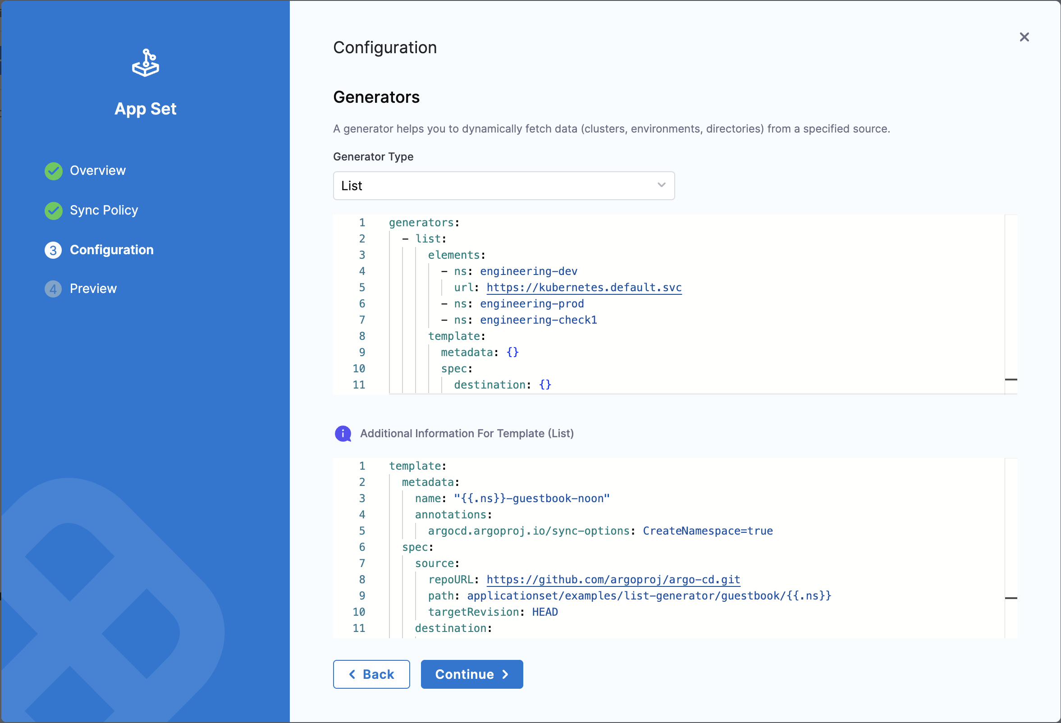Open the Preview step

click(x=93, y=289)
